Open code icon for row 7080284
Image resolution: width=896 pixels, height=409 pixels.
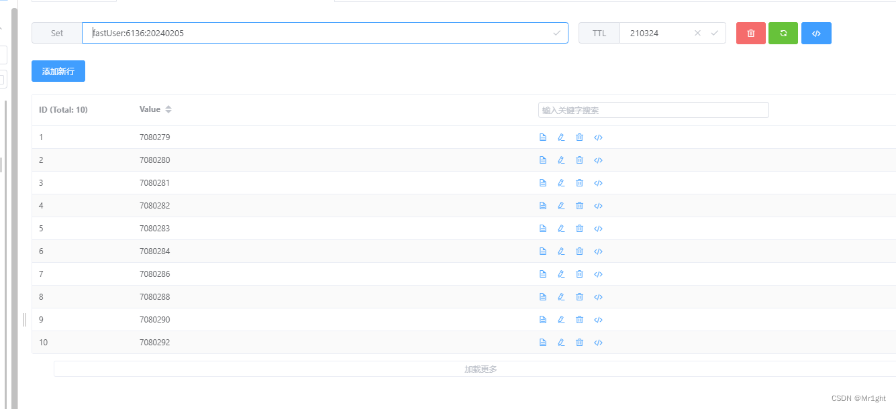click(x=598, y=251)
